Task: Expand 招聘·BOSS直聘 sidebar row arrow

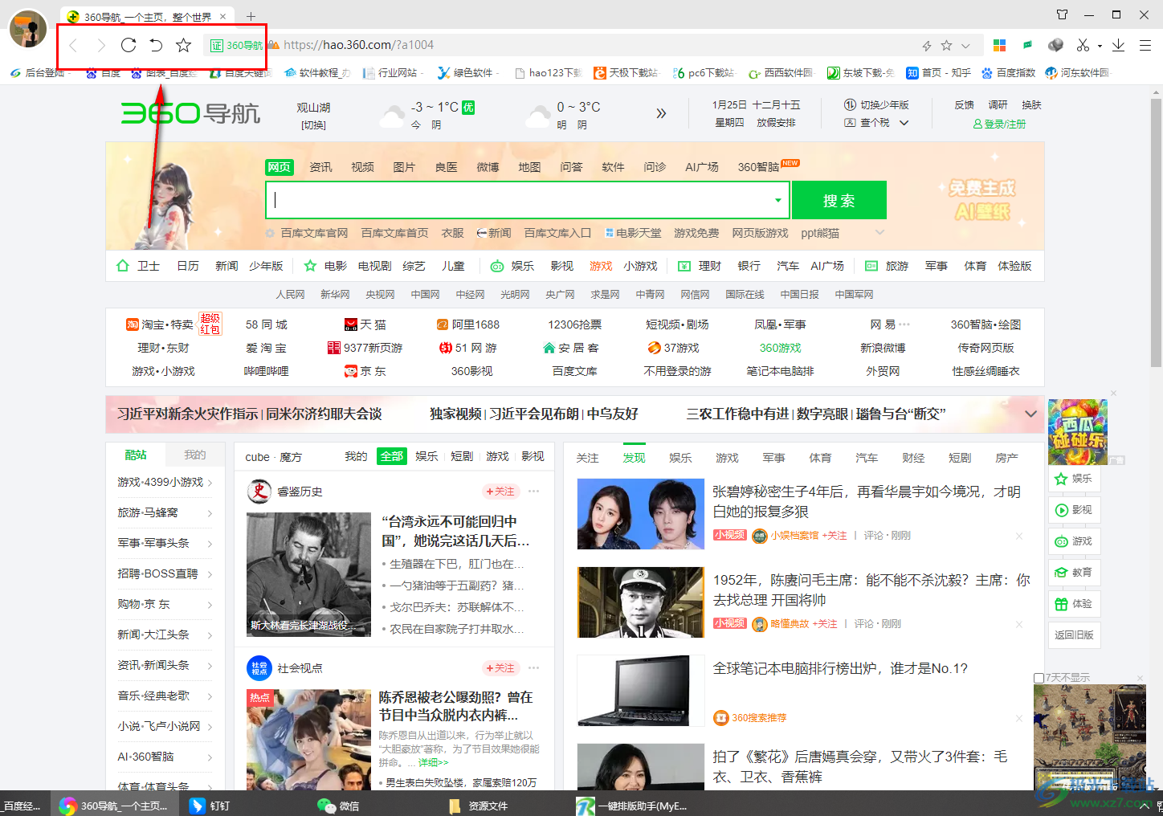Action: pyautogui.click(x=210, y=574)
